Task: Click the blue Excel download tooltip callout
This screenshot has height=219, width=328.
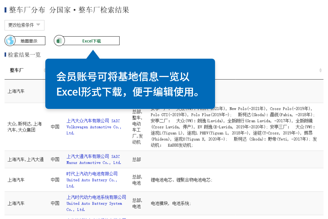Action: (130, 84)
